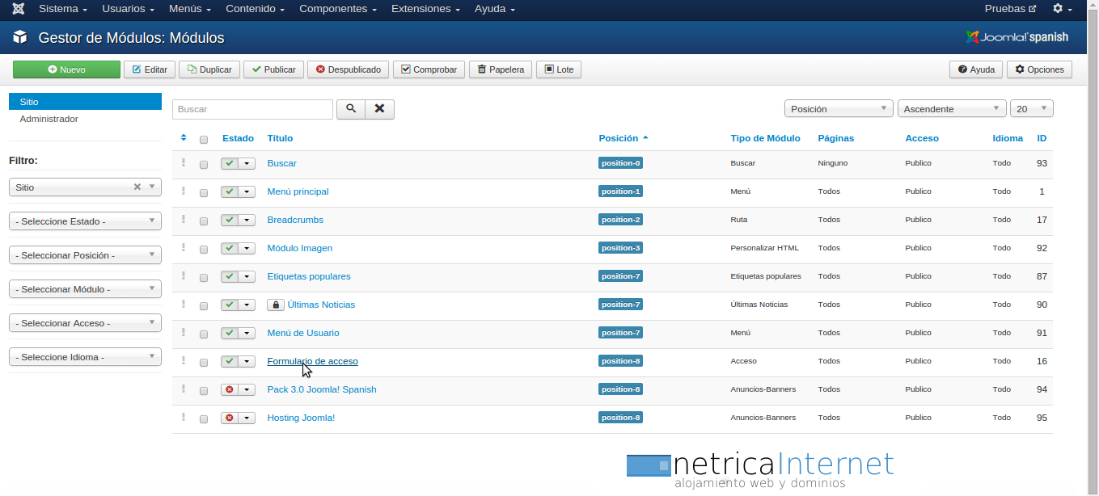Screen dimensions: 1099x496
Task: Grab the drag handle of Breadcrumbs row
Action: [184, 220]
